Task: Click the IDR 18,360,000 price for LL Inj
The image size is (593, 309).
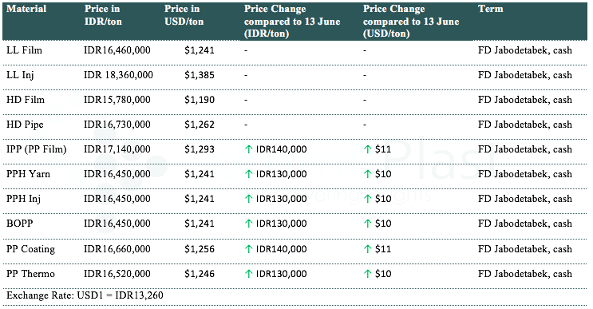Action: (x=118, y=75)
